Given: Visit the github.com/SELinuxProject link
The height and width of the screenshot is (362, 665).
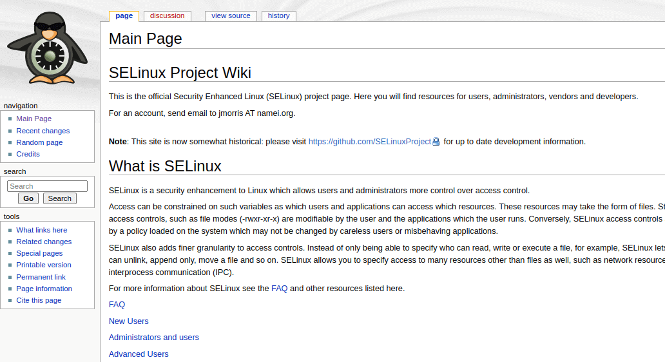Looking at the screenshot, I should pyautogui.click(x=370, y=142).
